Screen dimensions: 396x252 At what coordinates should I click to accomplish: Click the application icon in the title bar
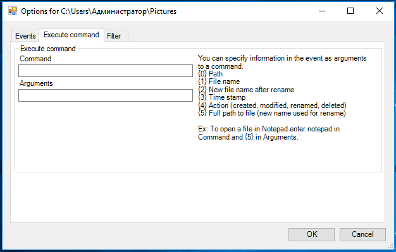13,11
